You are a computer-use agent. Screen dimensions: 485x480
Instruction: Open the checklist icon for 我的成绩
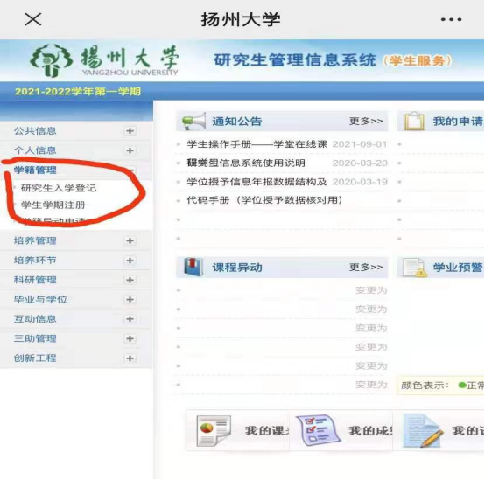(319, 430)
